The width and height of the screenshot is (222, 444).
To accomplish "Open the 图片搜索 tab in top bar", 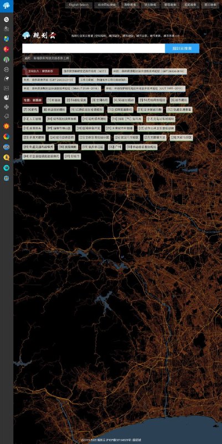I will (210, 5).
